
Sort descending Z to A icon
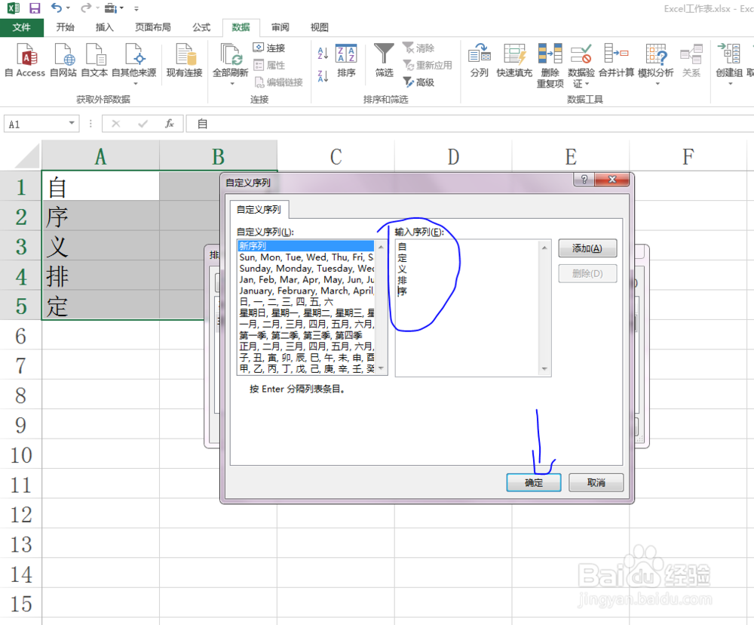coord(323,75)
